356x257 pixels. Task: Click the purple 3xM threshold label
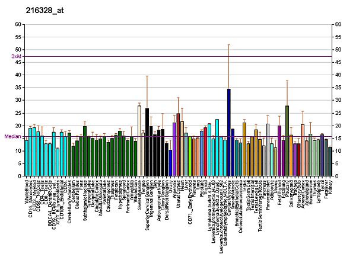[16, 56]
